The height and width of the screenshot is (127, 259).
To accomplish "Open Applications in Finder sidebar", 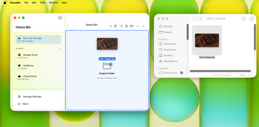I will tap(168, 61).
